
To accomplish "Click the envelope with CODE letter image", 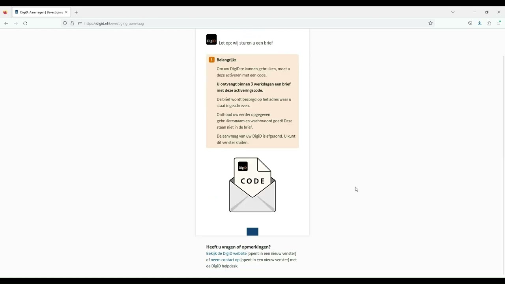I will pos(252,185).
